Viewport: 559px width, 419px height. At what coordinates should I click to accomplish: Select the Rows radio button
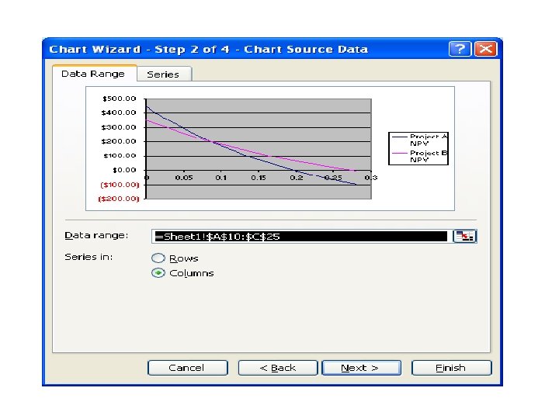point(158,258)
